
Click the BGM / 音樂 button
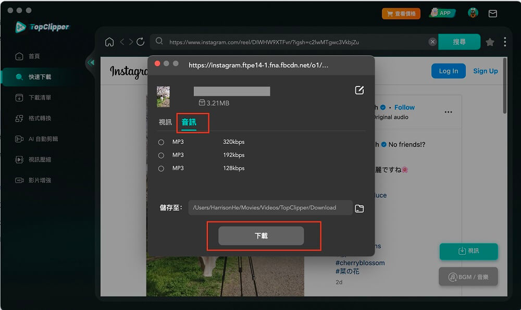tap(468, 277)
